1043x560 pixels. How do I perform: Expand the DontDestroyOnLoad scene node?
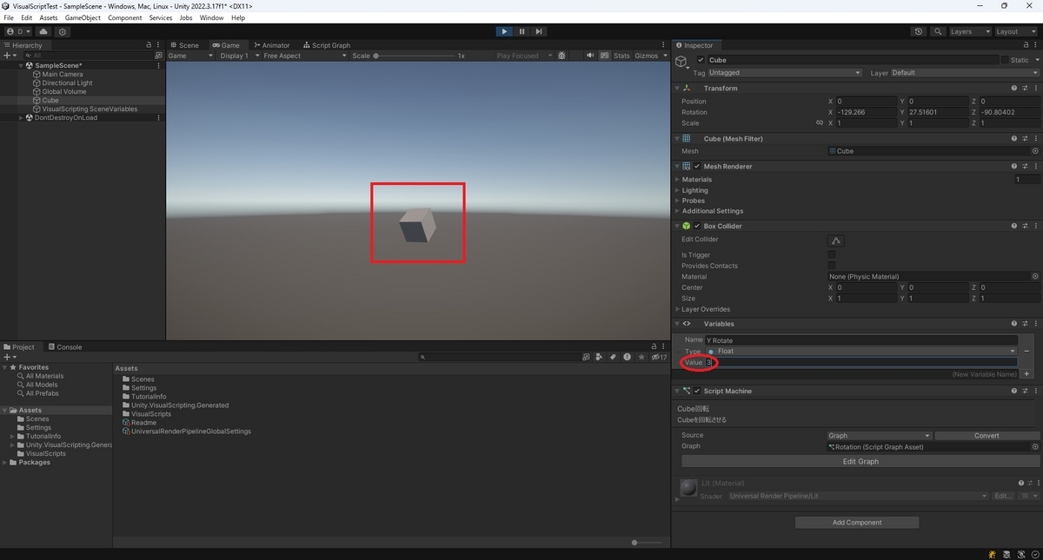click(x=22, y=117)
